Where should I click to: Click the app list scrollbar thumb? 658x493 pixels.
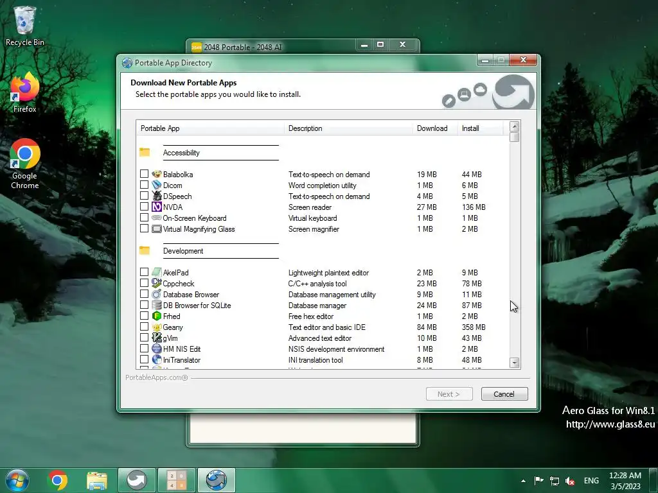515,137
